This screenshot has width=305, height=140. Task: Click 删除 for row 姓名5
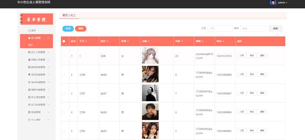262,130
